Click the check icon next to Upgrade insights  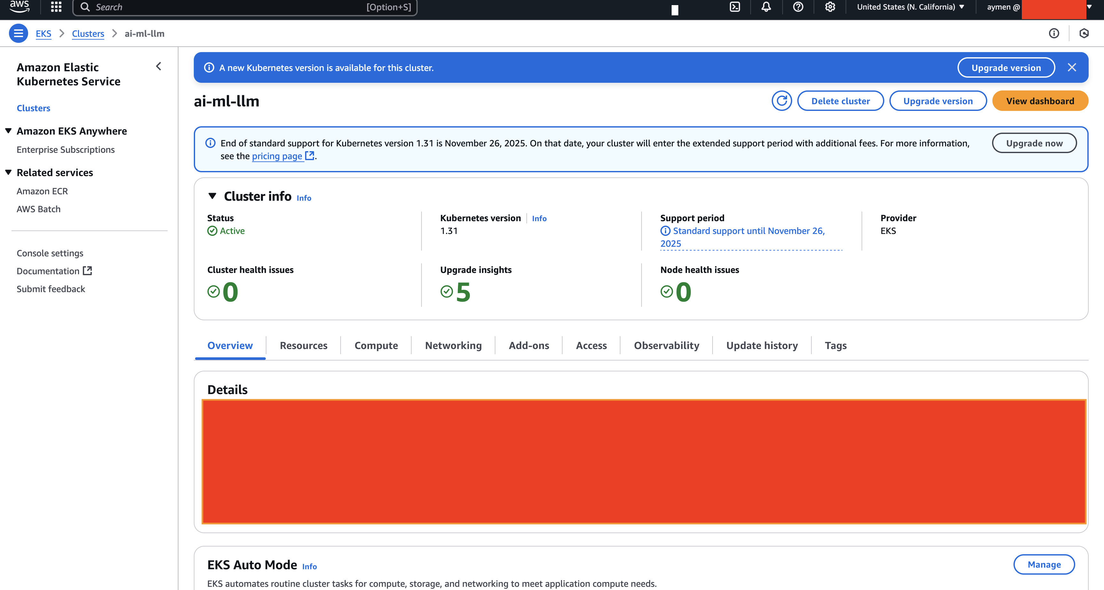[x=446, y=291]
